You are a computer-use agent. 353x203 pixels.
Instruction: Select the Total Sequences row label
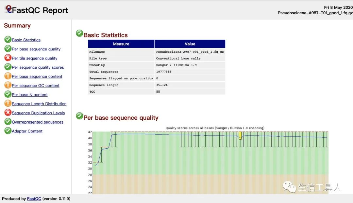point(104,72)
